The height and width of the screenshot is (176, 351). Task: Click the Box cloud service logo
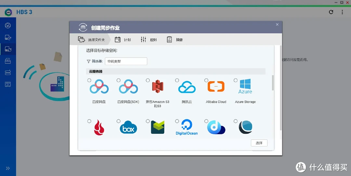(128, 127)
